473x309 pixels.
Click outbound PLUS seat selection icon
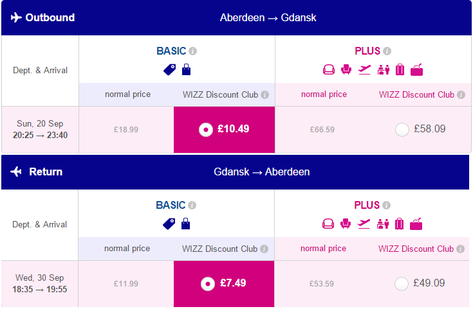[x=346, y=69]
